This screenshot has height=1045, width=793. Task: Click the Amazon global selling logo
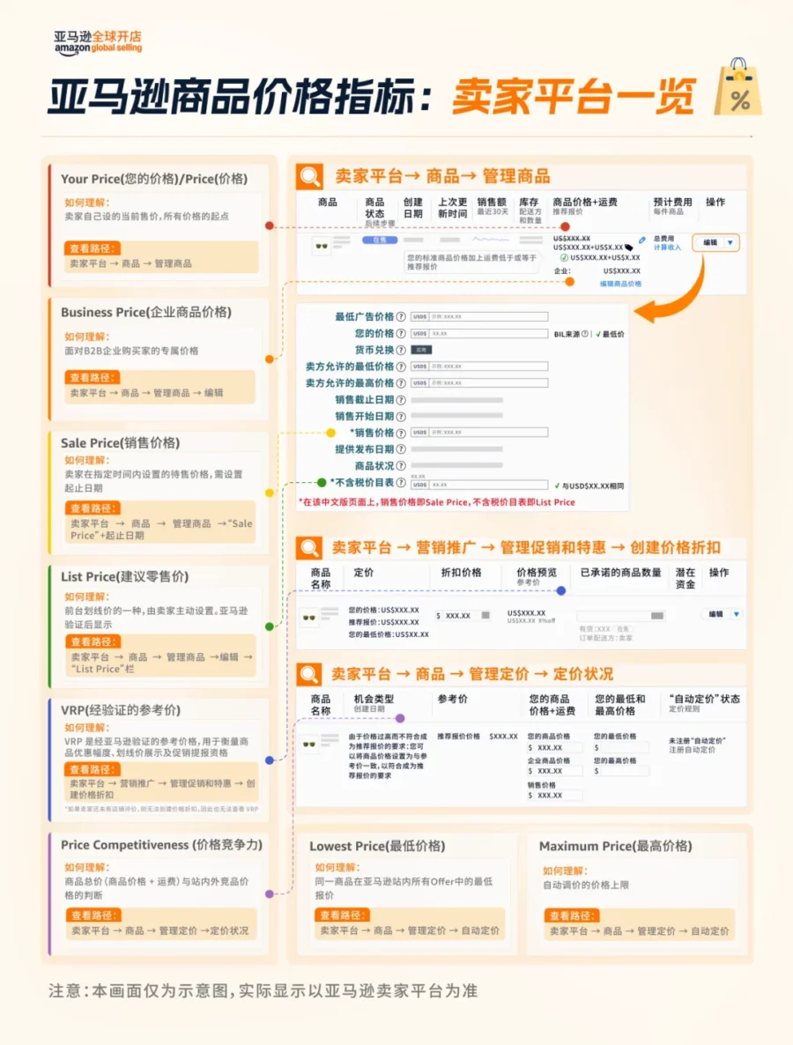click(x=98, y=42)
